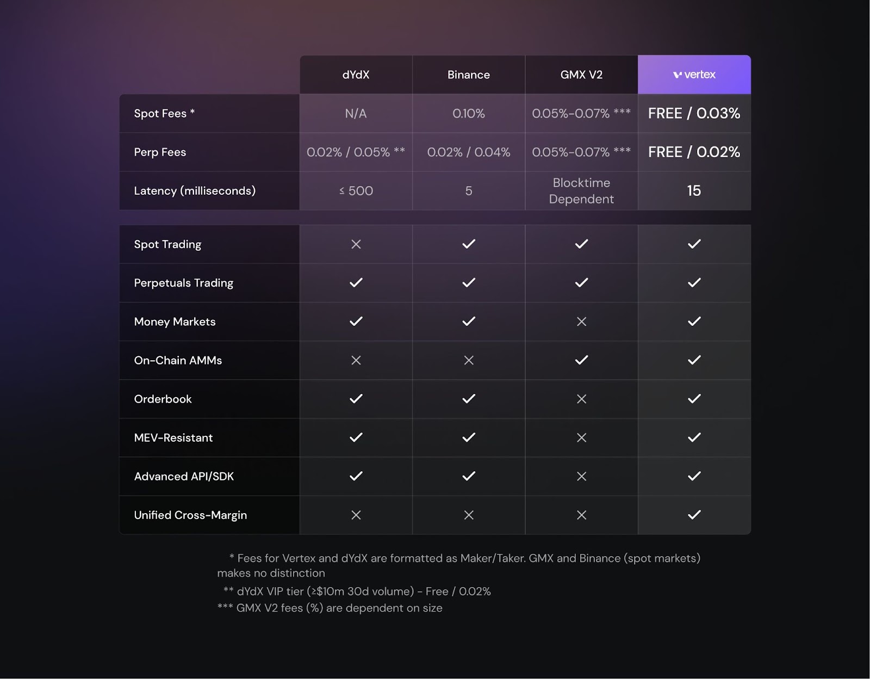Select the Vertex MEV-Resistant checkmark
Screen dimensions: 870x679
(x=694, y=437)
